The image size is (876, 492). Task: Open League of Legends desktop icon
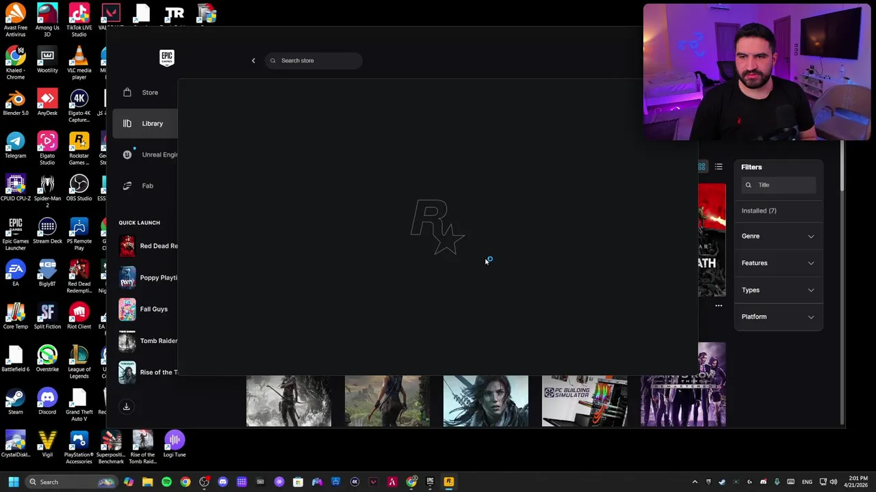pos(79,363)
